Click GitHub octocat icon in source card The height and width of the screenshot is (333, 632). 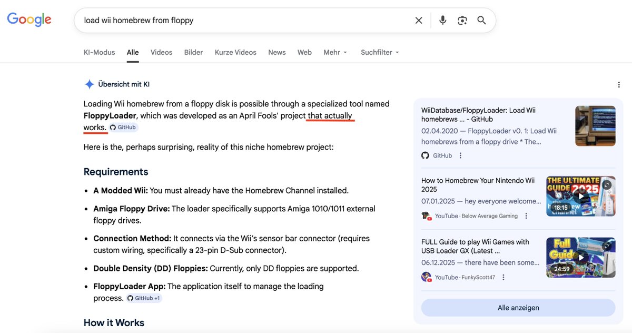[x=426, y=155]
